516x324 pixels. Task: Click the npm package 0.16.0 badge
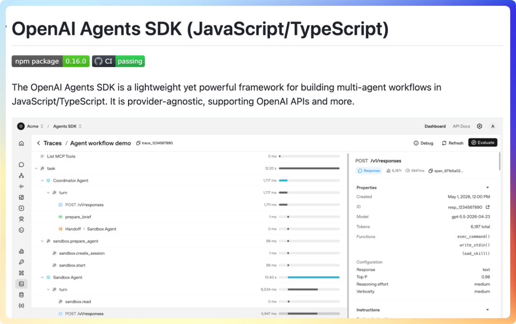[51, 61]
